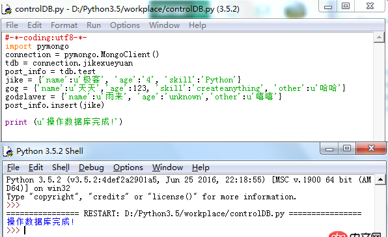Click the 'import pymongo' line
The image size is (388, 237).
coord(37,46)
